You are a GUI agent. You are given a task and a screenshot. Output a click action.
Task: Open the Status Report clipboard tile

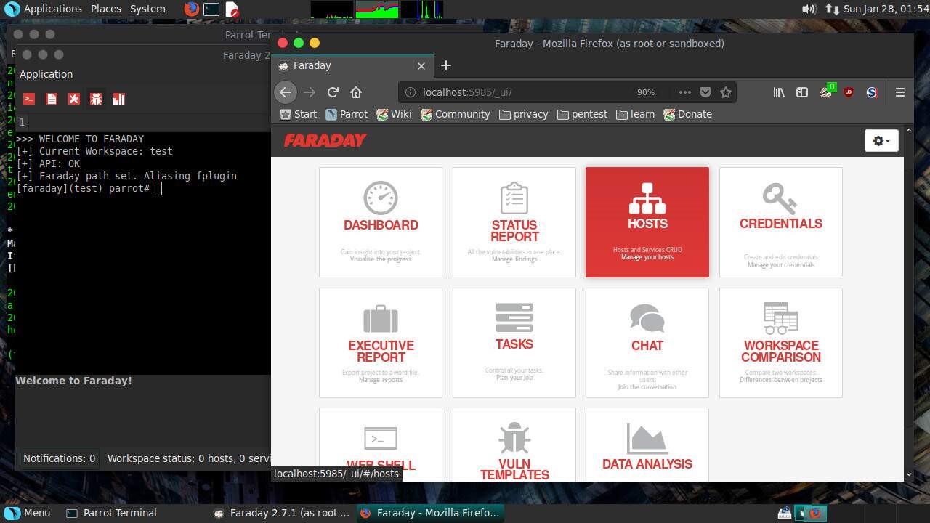tap(514, 198)
